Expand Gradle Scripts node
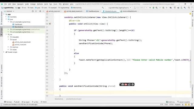 (x=4, y=52)
